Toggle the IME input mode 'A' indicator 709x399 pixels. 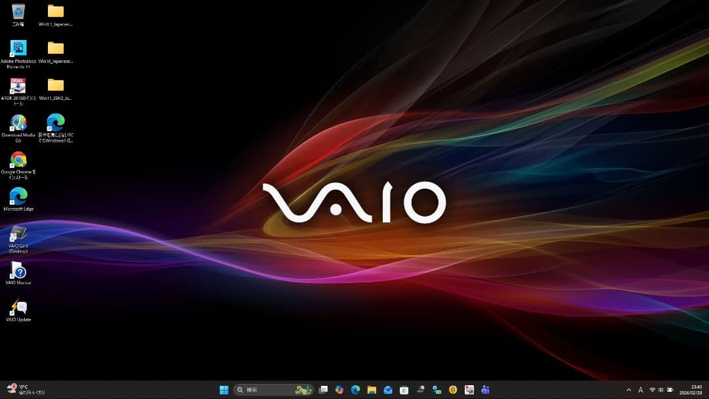click(x=640, y=390)
